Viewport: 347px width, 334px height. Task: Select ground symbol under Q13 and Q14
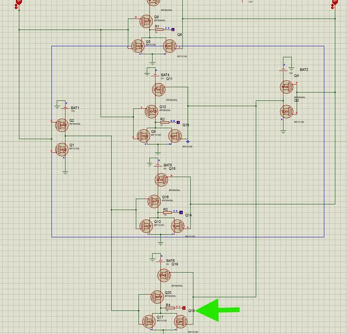[161, 243]
